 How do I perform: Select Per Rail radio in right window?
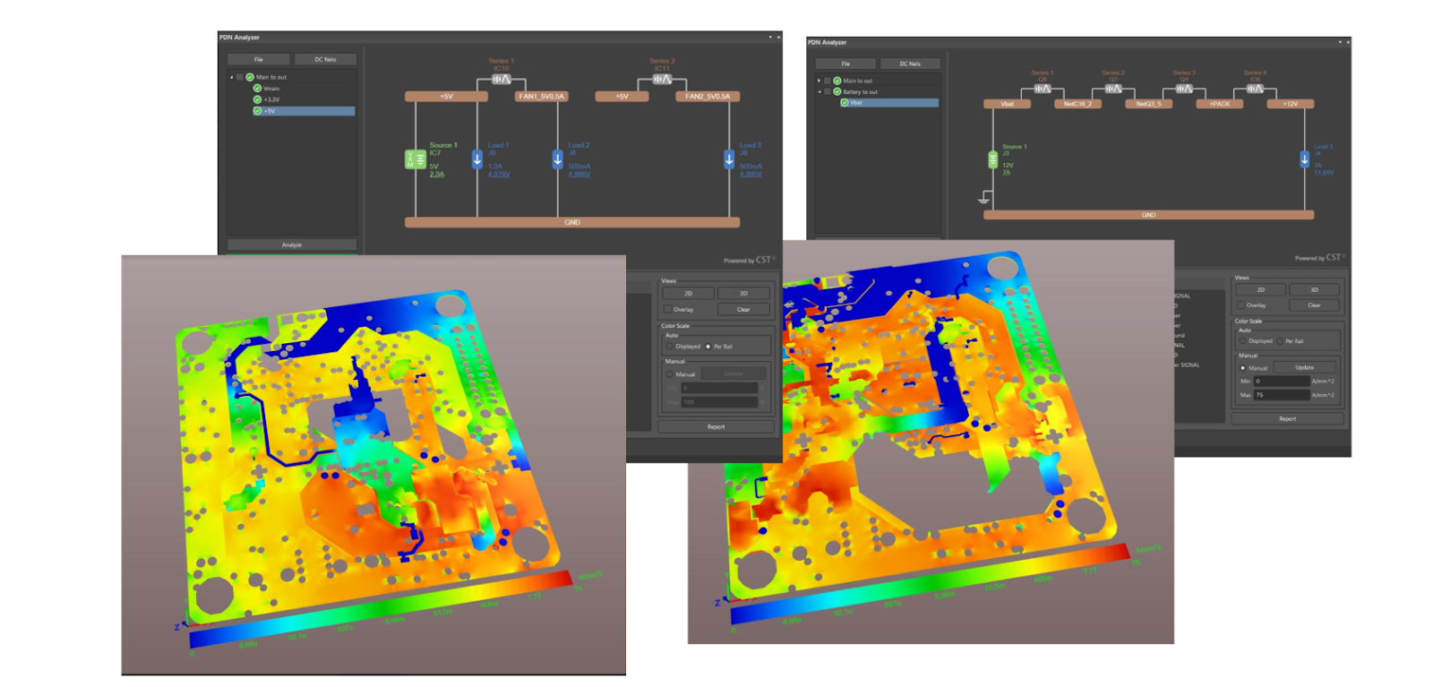point(1280,340)
